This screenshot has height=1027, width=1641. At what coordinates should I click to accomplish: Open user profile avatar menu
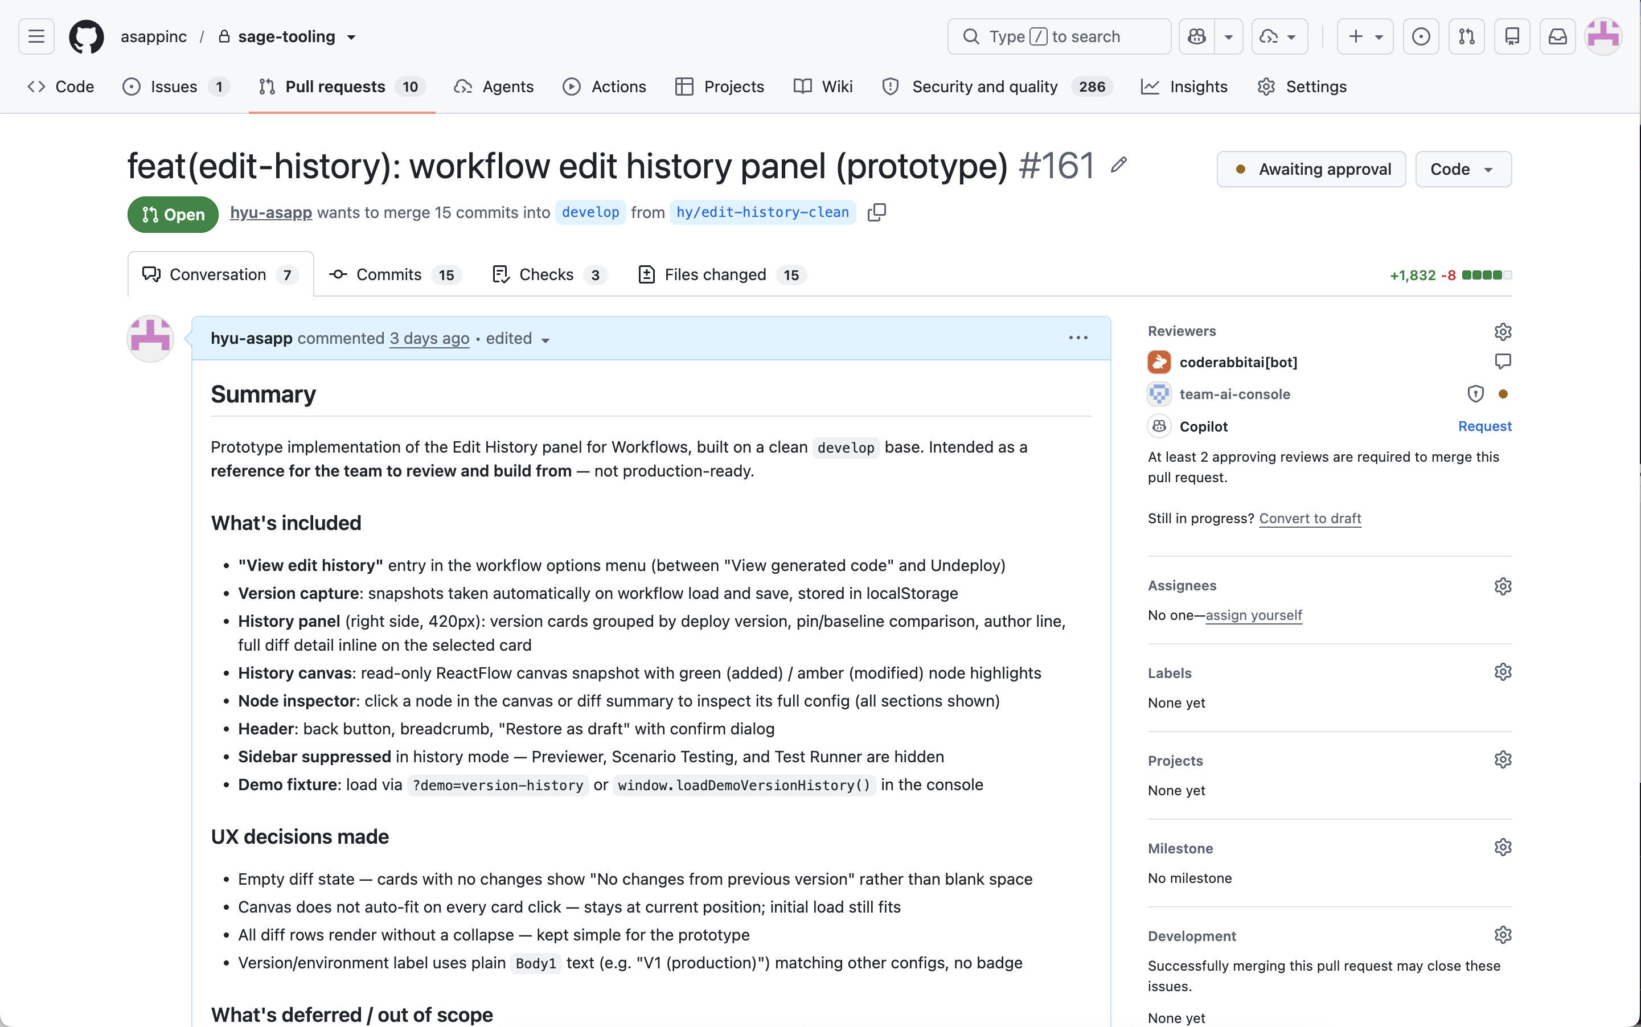click(1603, 36)
